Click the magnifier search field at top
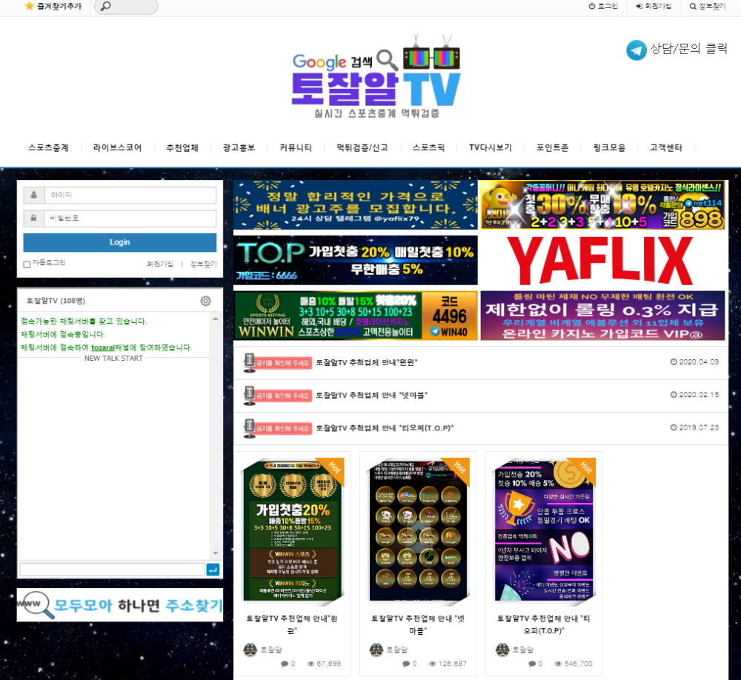Image resolution: width=741 pixels, height=680 pixels. tap(126, 7)
